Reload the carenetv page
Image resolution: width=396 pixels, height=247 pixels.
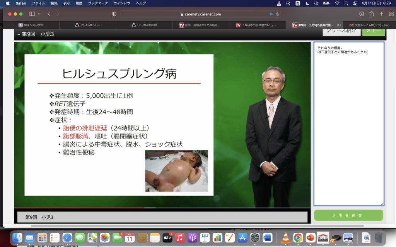278,14
